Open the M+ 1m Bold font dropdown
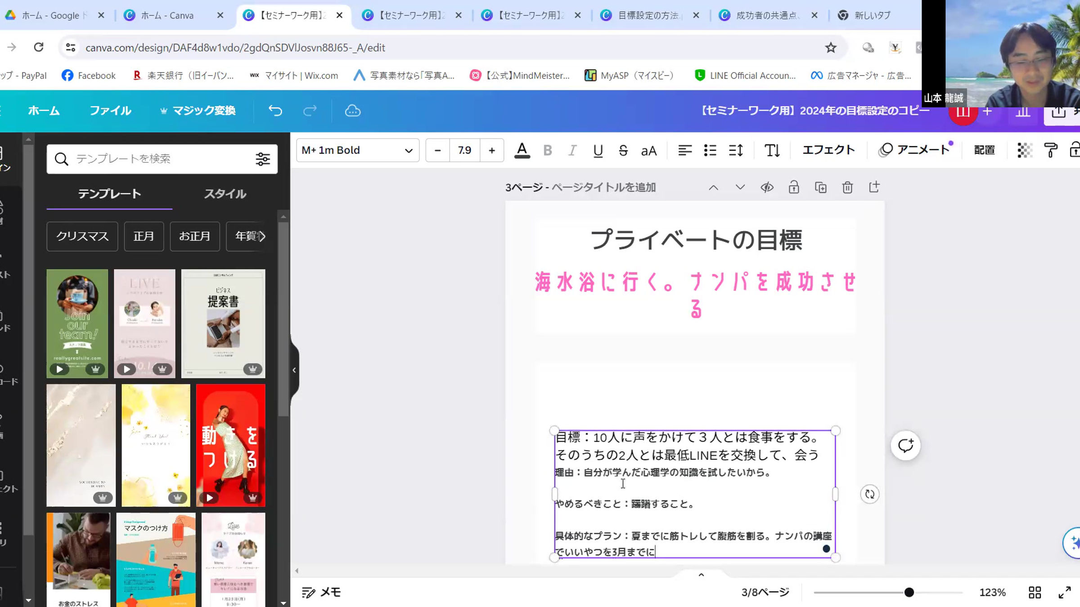This screenshot has height=607, width=1080. [x=358, y=150]
